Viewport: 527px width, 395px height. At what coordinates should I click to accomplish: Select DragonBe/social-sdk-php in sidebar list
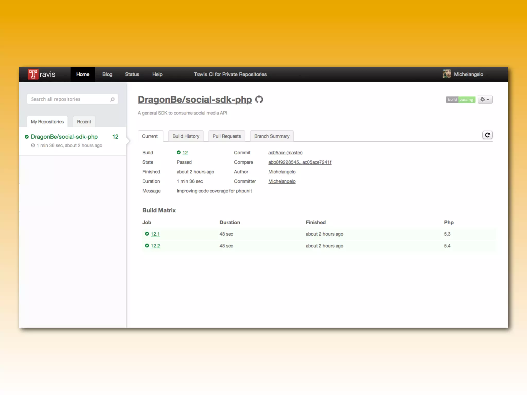pyautogui.click(x=64, y=137)
